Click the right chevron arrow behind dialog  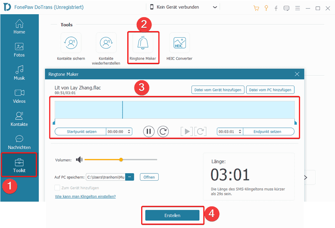[306, 177]
